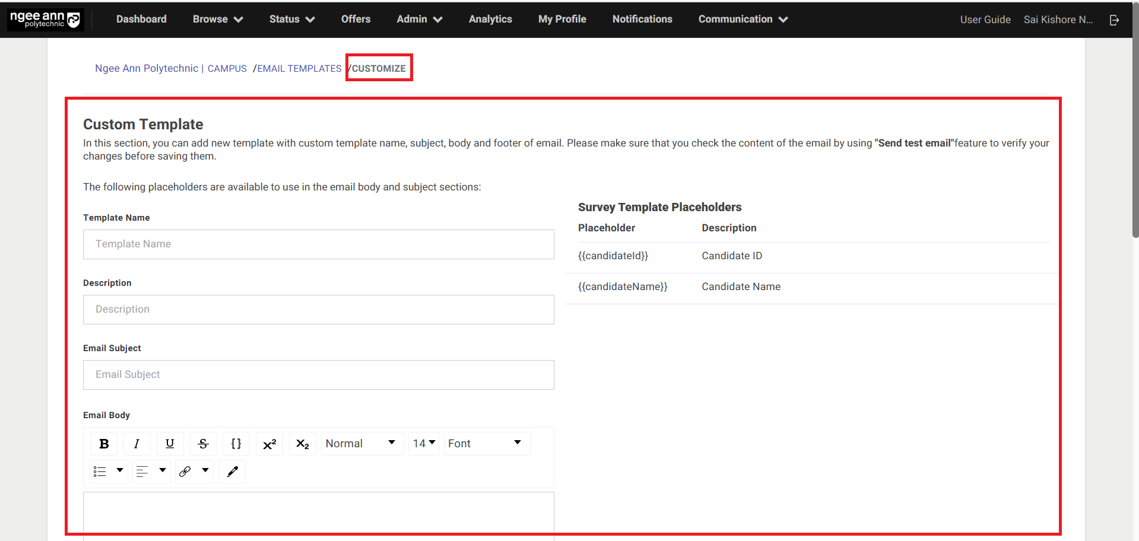
Task: Click the underline formatting button
Action: tap(170, 444)
